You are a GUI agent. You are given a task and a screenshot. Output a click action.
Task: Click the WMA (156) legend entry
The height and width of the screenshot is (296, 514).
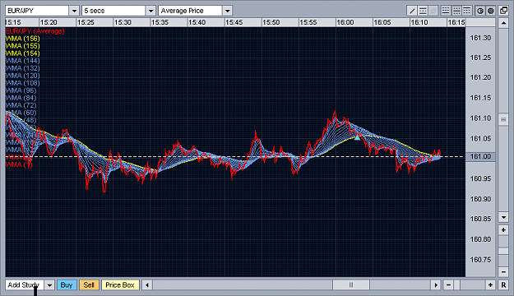(23, 39)
